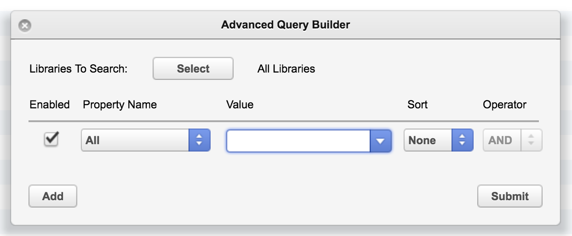Image resolution: width=572 pixels, height=236 pixels.
Task: Click the Libraries To Search label
Action: [78, 69]
